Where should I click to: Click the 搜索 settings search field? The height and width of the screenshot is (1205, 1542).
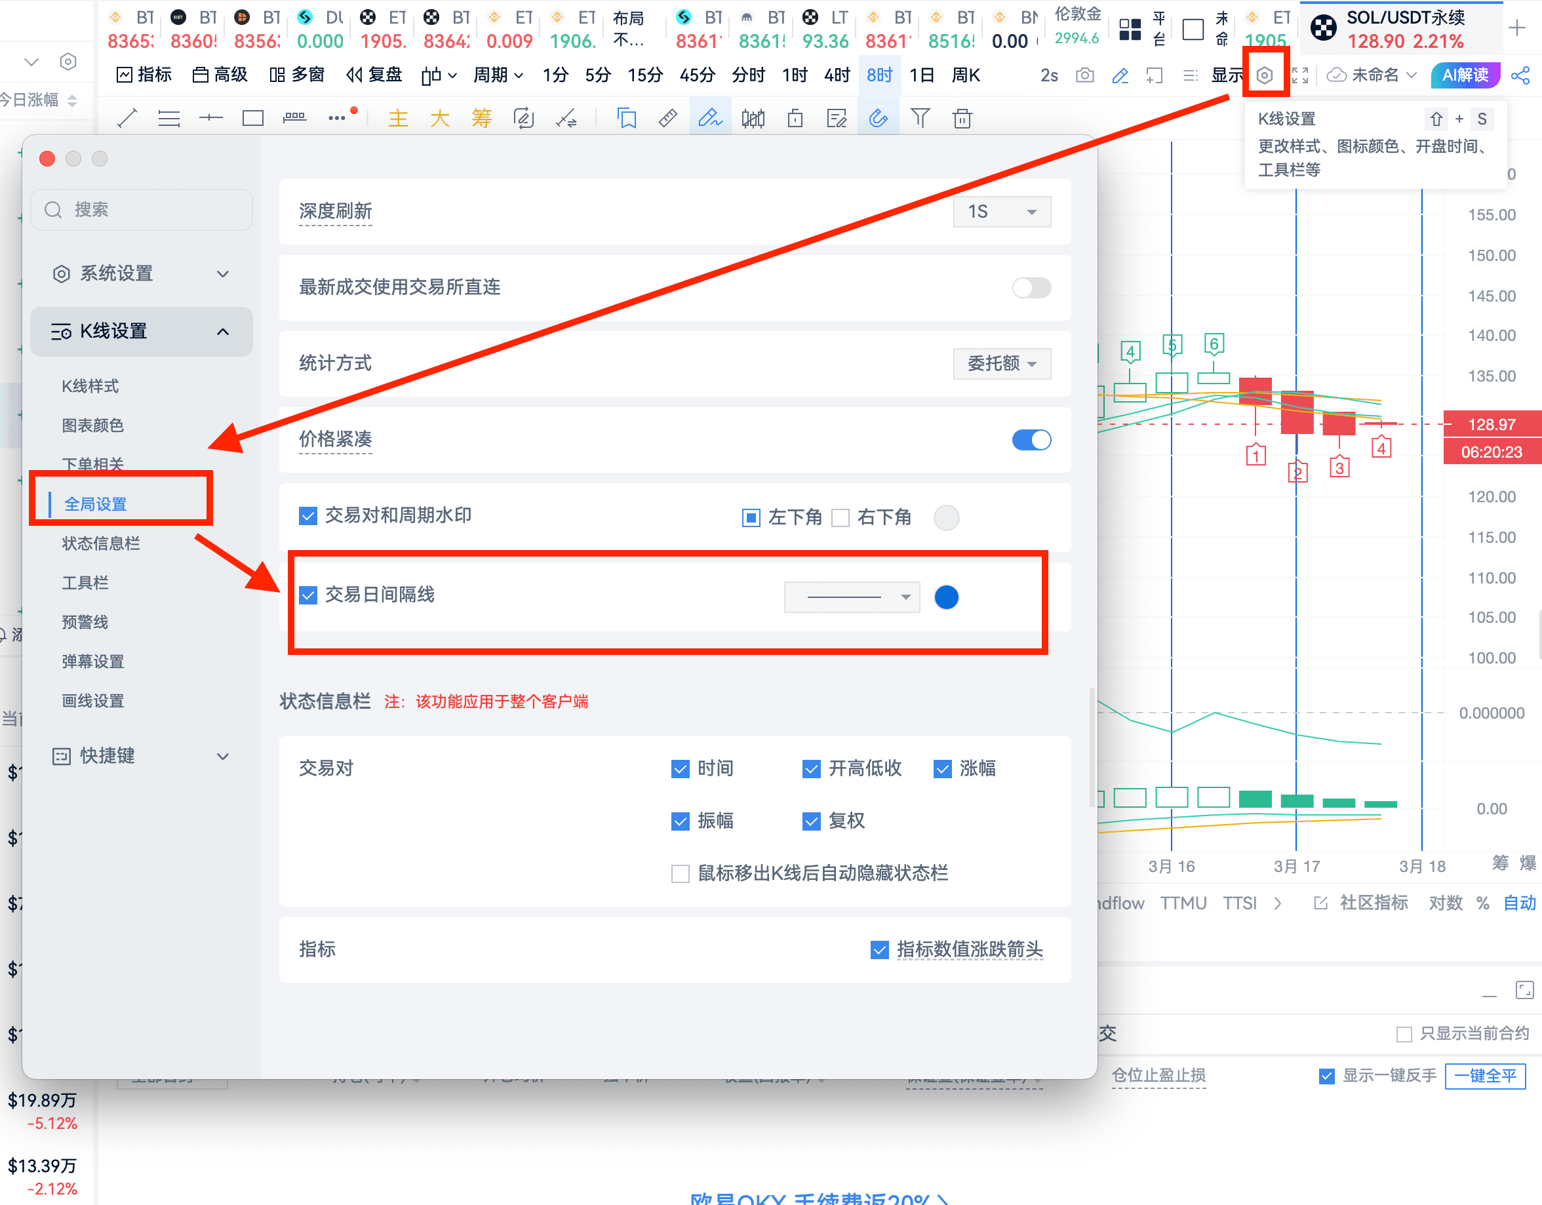coord(141,210)
